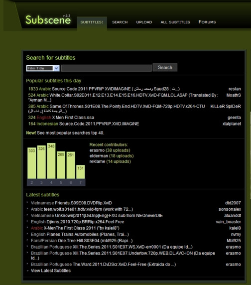Viewport: 251px width, 285px height.
Task: Click the 265 bar for day 5
Action: click(61, 165)
